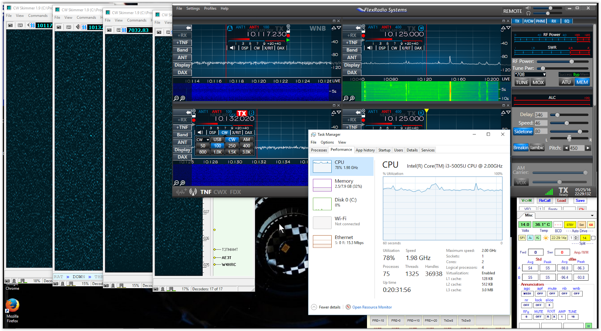Expand slice C DAX options
This screenshot has width=601, height=331.
(352, 73)
